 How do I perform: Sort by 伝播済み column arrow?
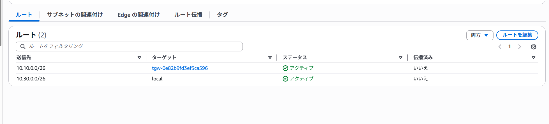click(534, 58)
